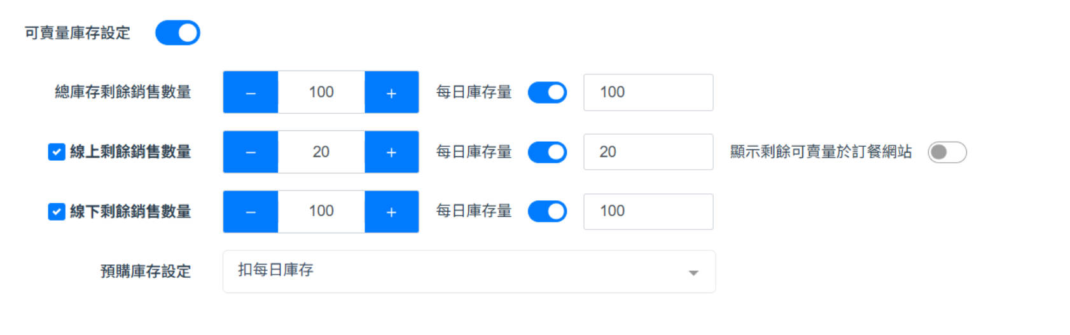
Task: Switch off 每日庫存量 toggle for 線下 row
Action: (x=547, y=212)
